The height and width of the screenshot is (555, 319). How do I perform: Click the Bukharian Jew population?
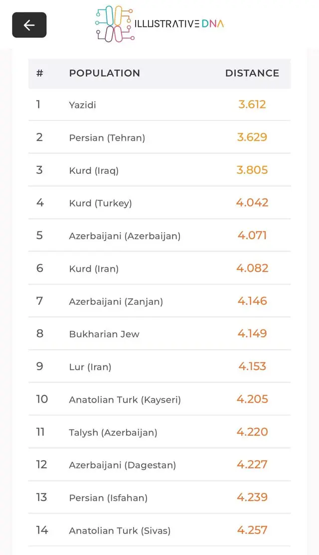104,334
